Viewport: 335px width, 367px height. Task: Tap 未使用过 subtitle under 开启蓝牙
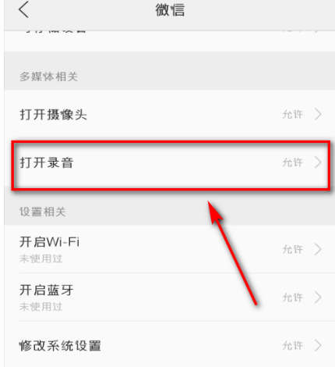[x=41, y=307]
